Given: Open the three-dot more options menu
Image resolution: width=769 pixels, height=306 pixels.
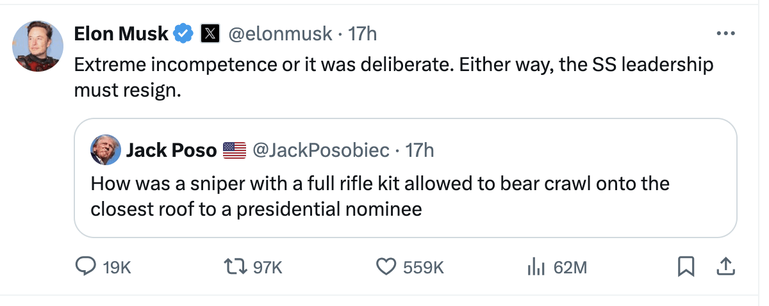Looking at the screenshot, I should [x=725, y=33].
